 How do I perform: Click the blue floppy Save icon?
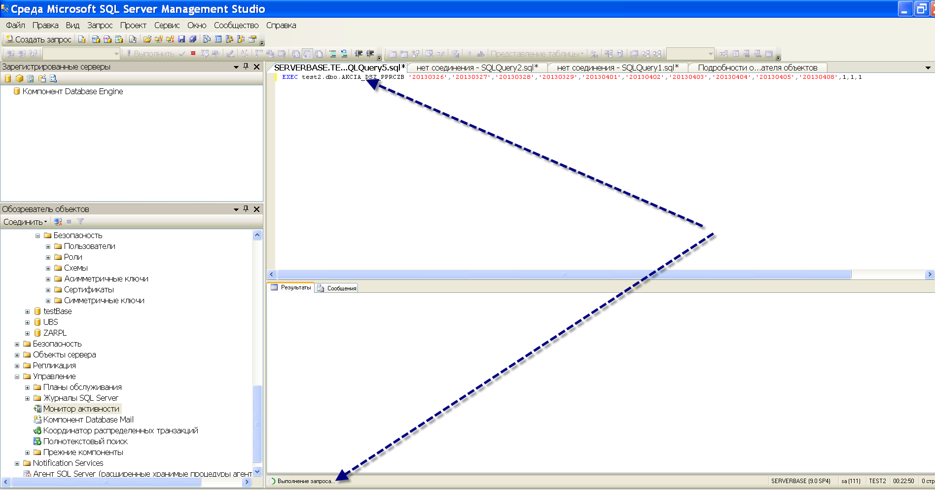[x=181, y=39]
